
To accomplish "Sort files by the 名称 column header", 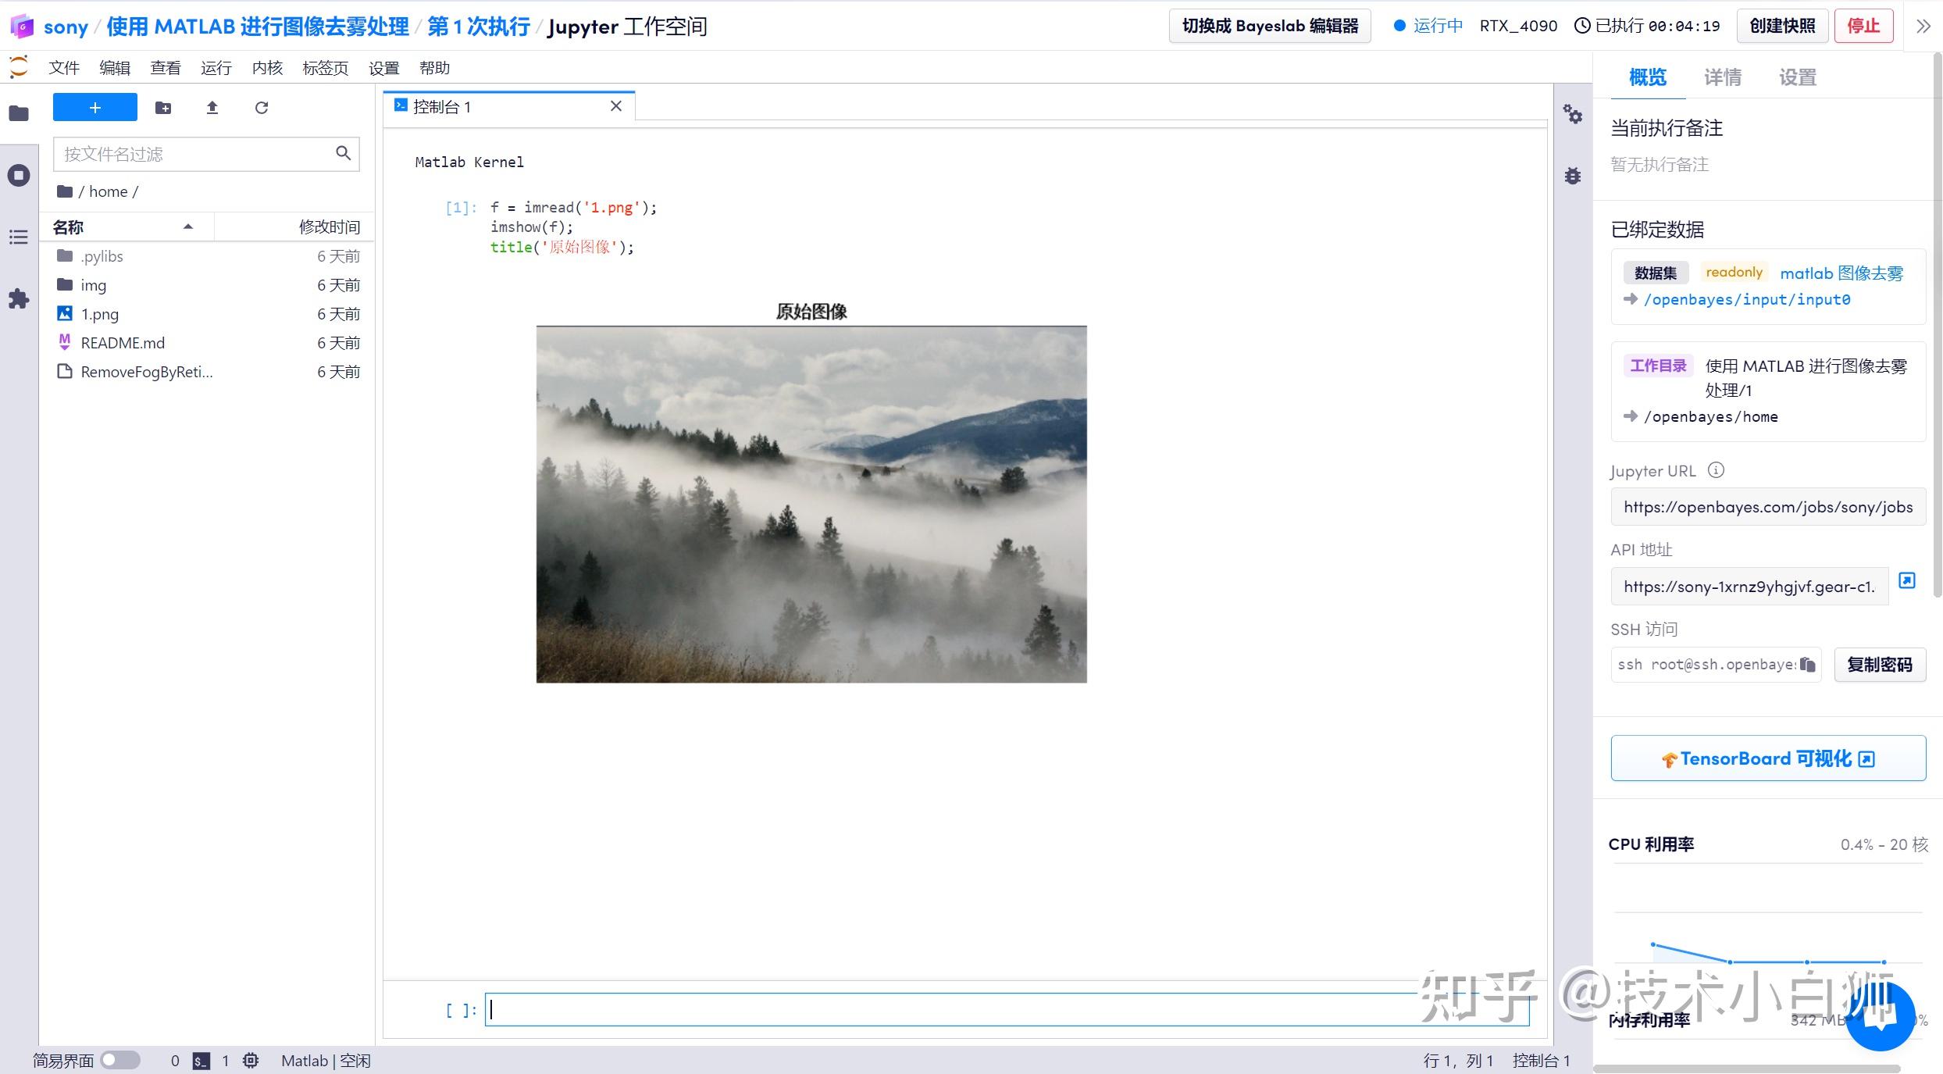I will point(125,227).
